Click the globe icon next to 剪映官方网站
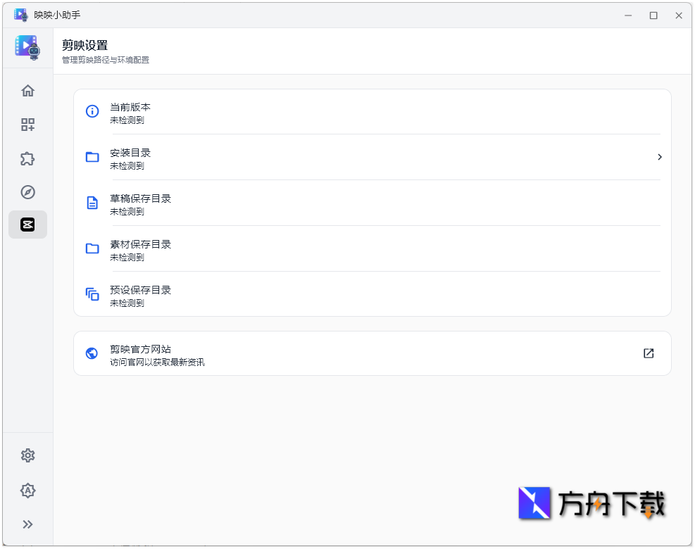This screenshot has height=549, width=695. pos(92,353)
